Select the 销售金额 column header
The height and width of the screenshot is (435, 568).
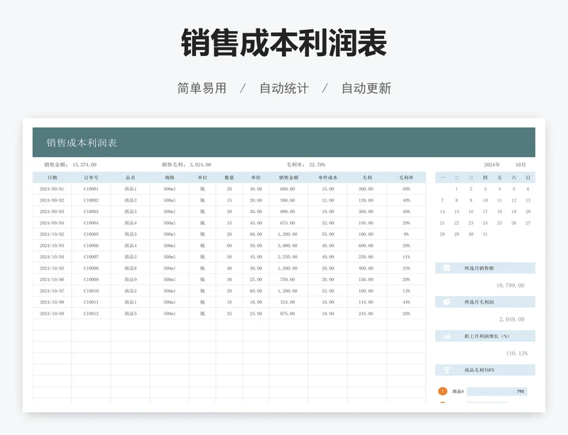click(x=289, y=177)
